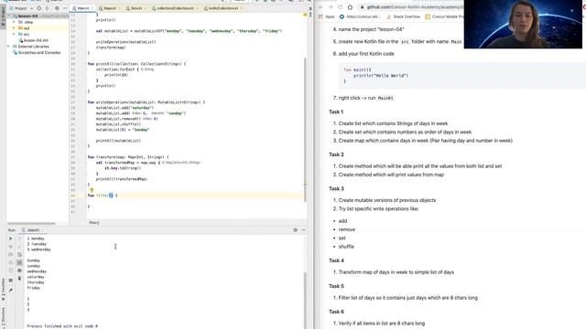Click the expand/collapse all icon in Project toolbar
Image resolution: width=586 pixels, height=329 pixels.
click(47, 8)
